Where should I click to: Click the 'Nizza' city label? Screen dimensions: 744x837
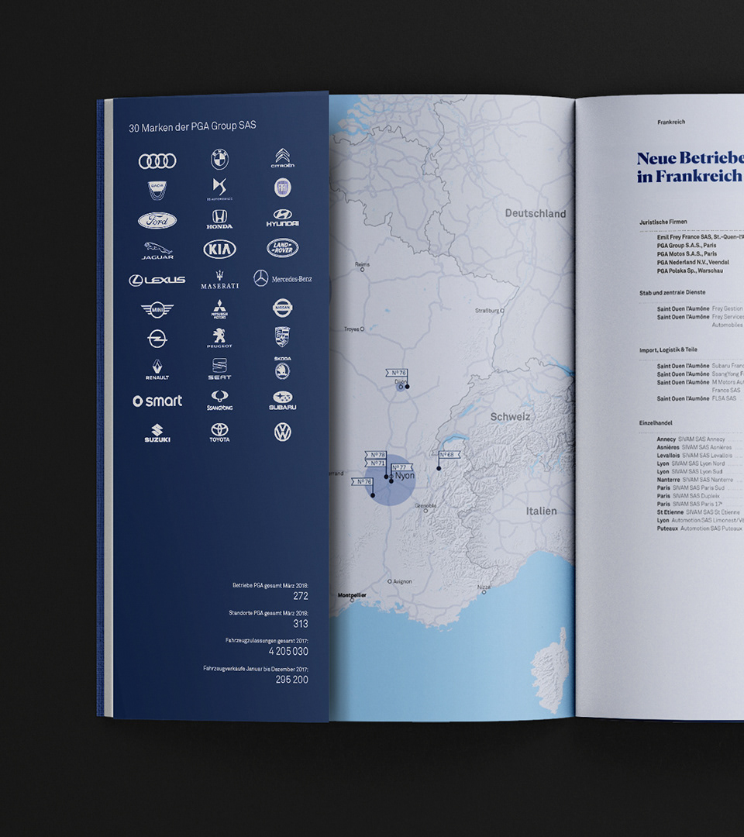point(484,589)
